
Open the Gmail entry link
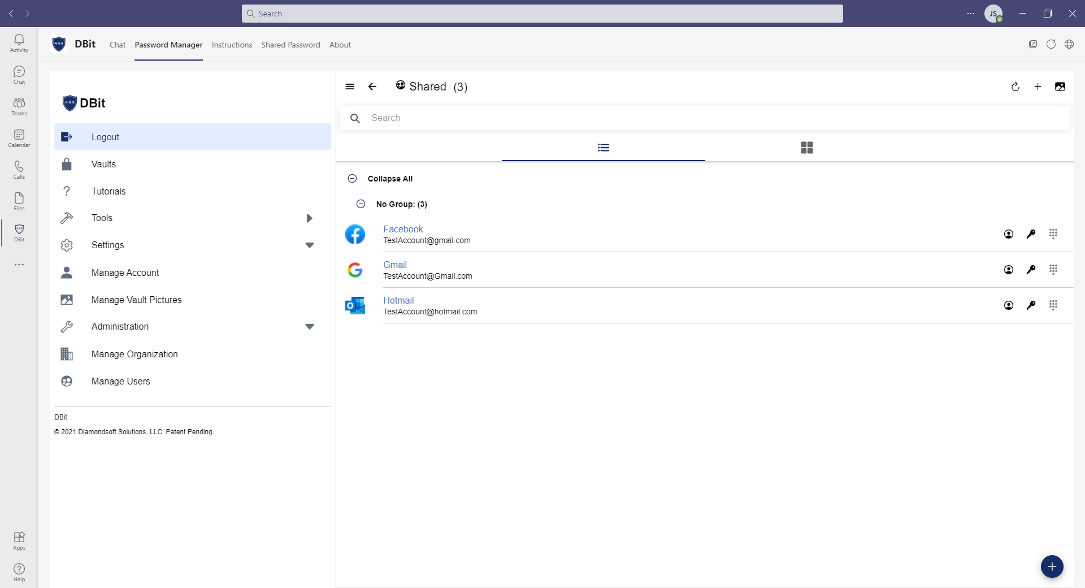coord(395,265)
